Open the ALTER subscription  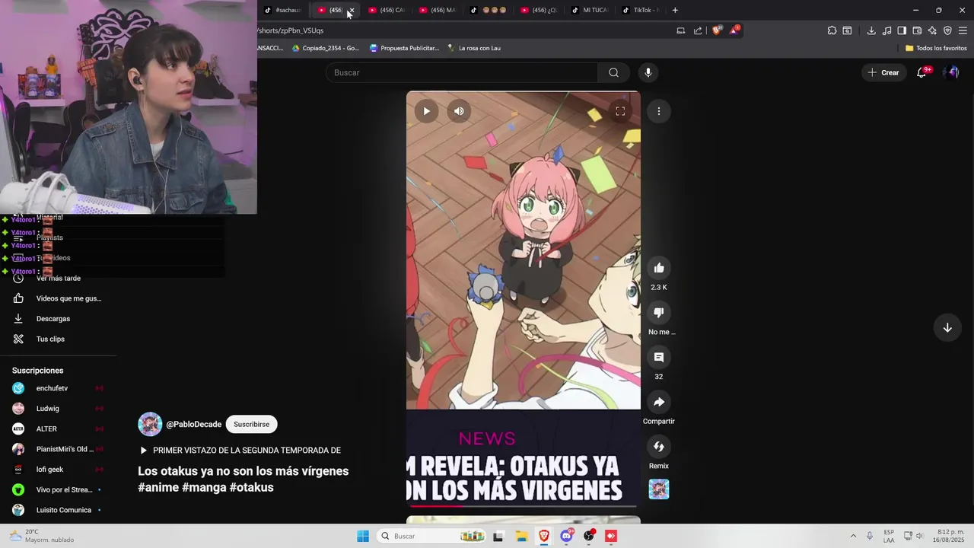click(58, 429)
